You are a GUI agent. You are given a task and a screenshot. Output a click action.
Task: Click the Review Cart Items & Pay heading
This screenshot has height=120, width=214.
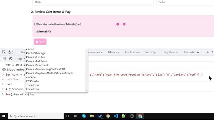[x=51, y=12]
